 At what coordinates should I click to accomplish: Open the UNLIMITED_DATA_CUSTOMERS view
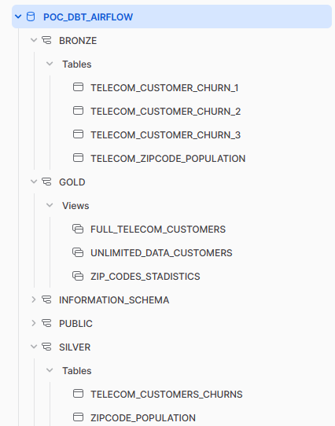(x=161, y=253)
